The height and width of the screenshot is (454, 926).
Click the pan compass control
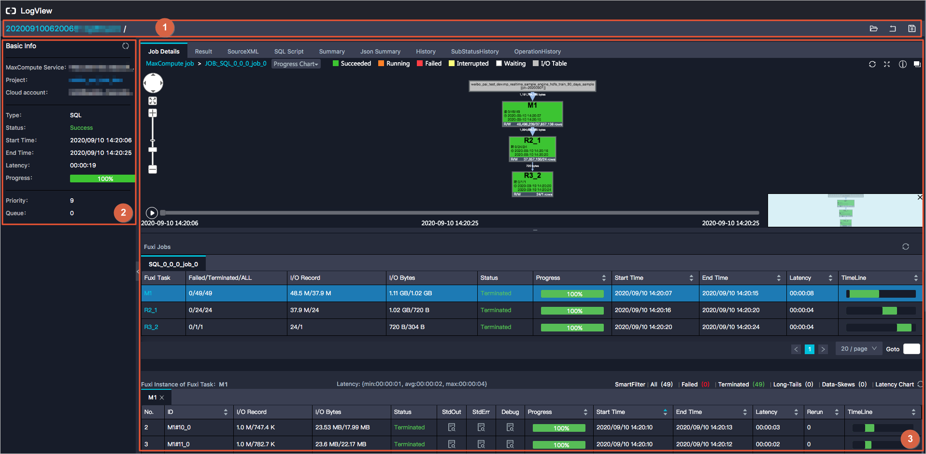153,83
